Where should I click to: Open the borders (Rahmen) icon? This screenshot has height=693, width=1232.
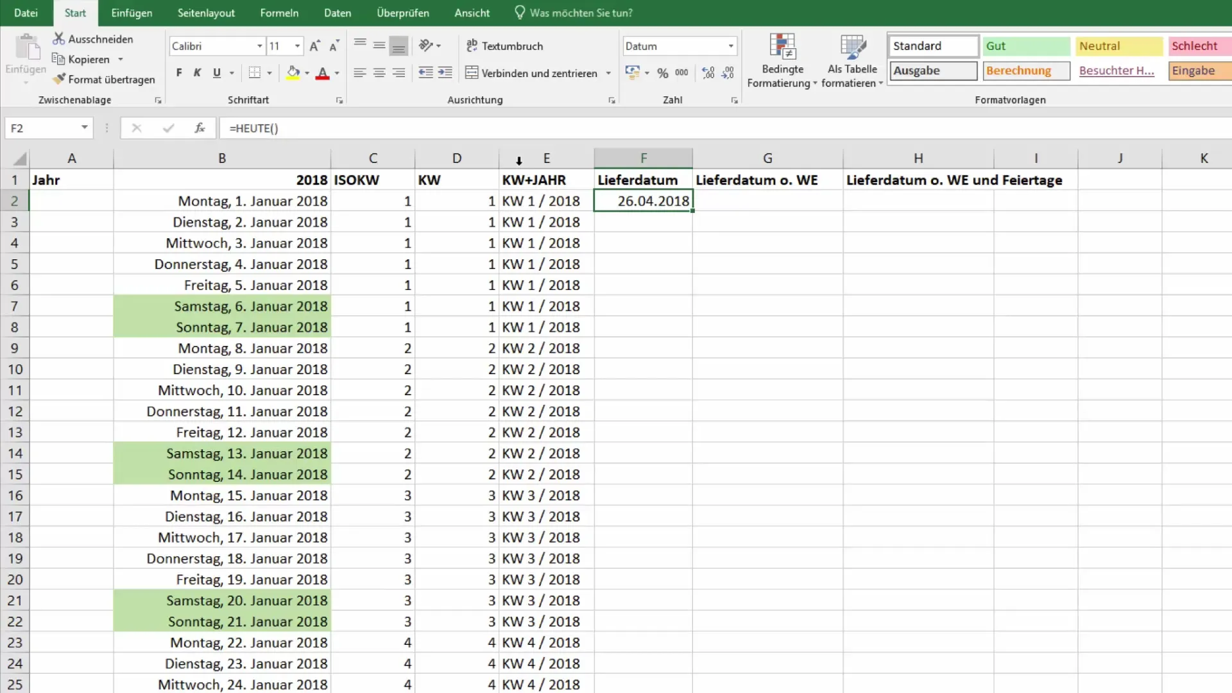pyautogui.click(x=255, y=73)
